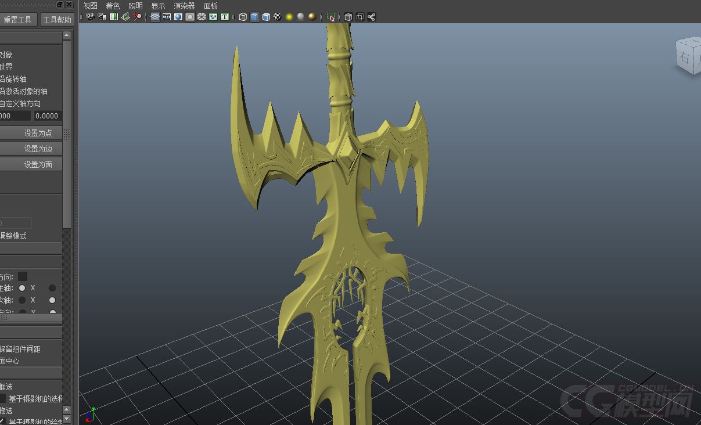Toggle 基于摄影机的选择 checkbox under 框选
701x425 pixels.
point(3,398)
